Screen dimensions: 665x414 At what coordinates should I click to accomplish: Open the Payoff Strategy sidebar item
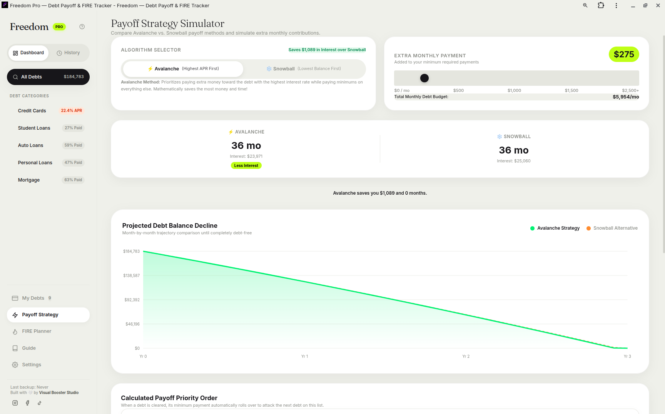tap(48, 315)
